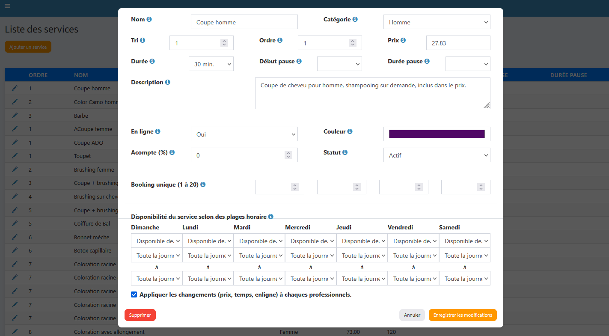This screenshot has height=336, width=609.
Task: Open Jeudi availability dropdown
Action: pyautogui.click(x=362, y=241)
